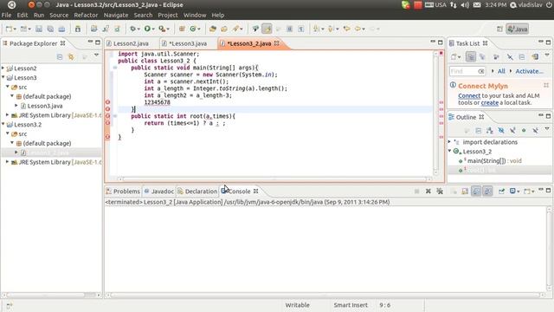Toggle Show Console When Standard Out Changes

(x=476, y=191)
